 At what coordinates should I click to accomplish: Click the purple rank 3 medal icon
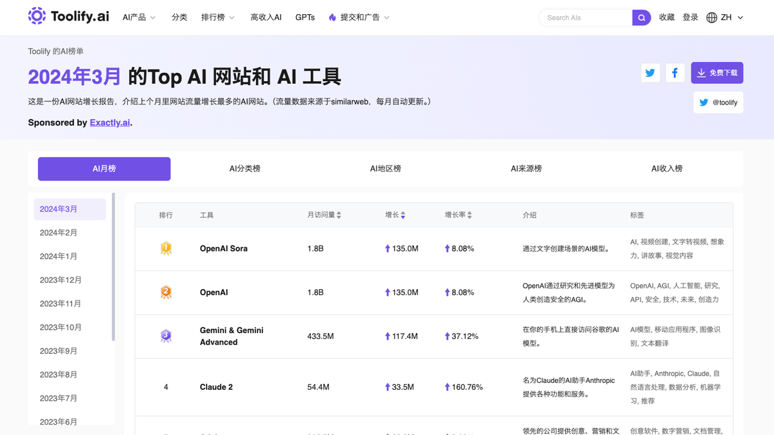tap(166, 336)
